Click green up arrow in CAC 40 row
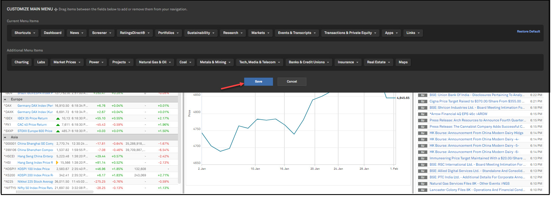The width and height of the screenshot is (552, 197). (58, 125)
